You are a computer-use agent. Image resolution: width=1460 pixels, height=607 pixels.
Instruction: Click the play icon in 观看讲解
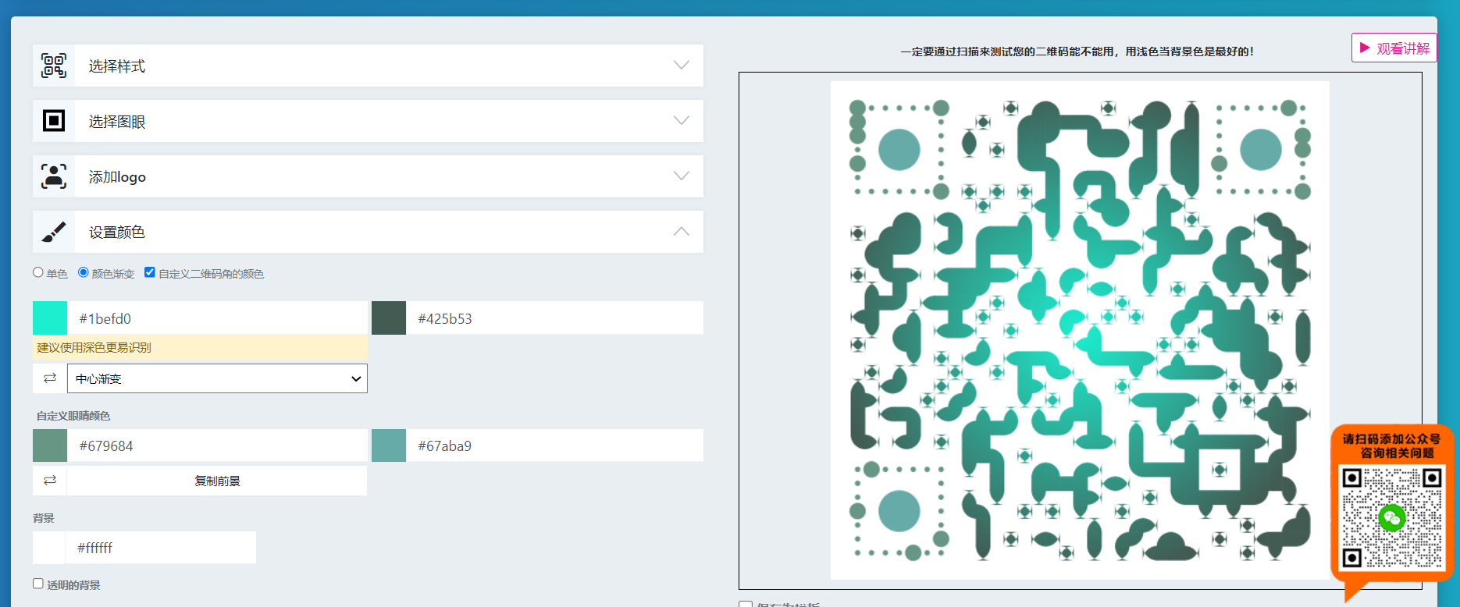1365,48
